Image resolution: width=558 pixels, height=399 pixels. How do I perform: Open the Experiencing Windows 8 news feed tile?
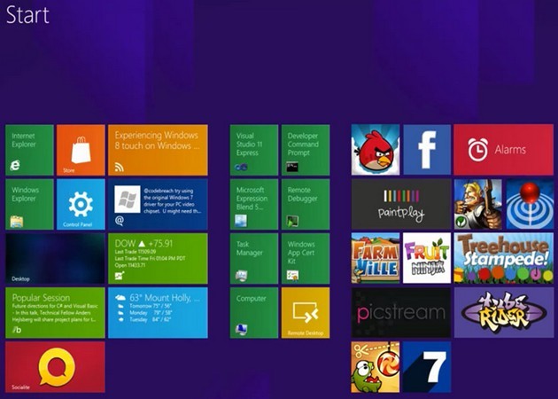point(158,150)
